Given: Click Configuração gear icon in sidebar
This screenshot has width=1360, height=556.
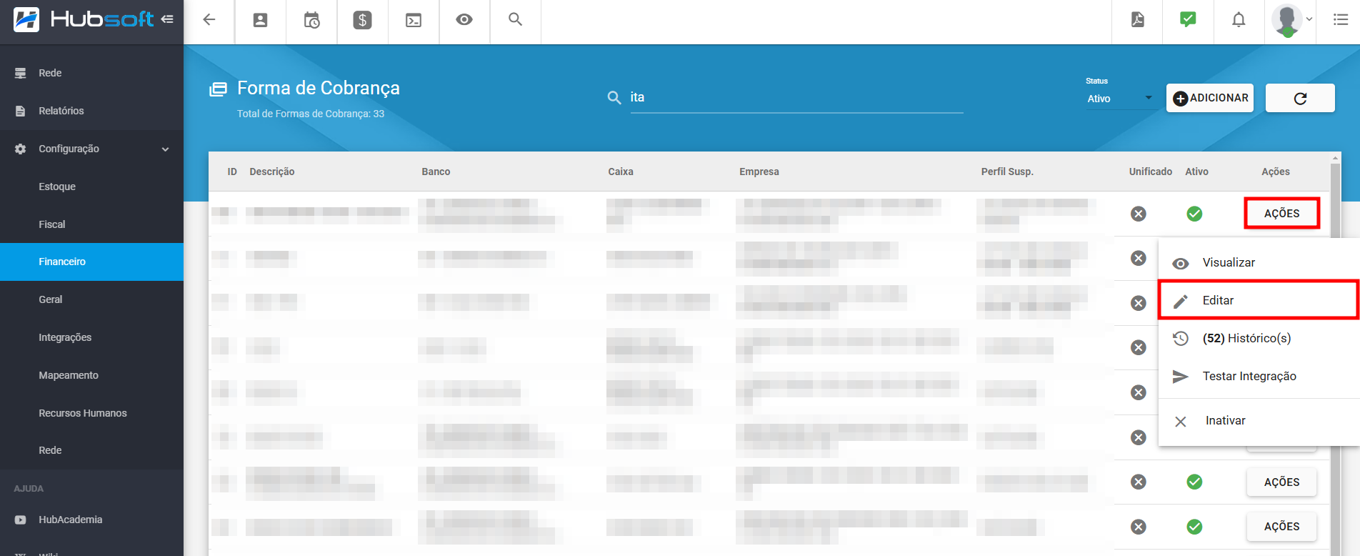Looking at the screenshot, I should tap(21, 149).
